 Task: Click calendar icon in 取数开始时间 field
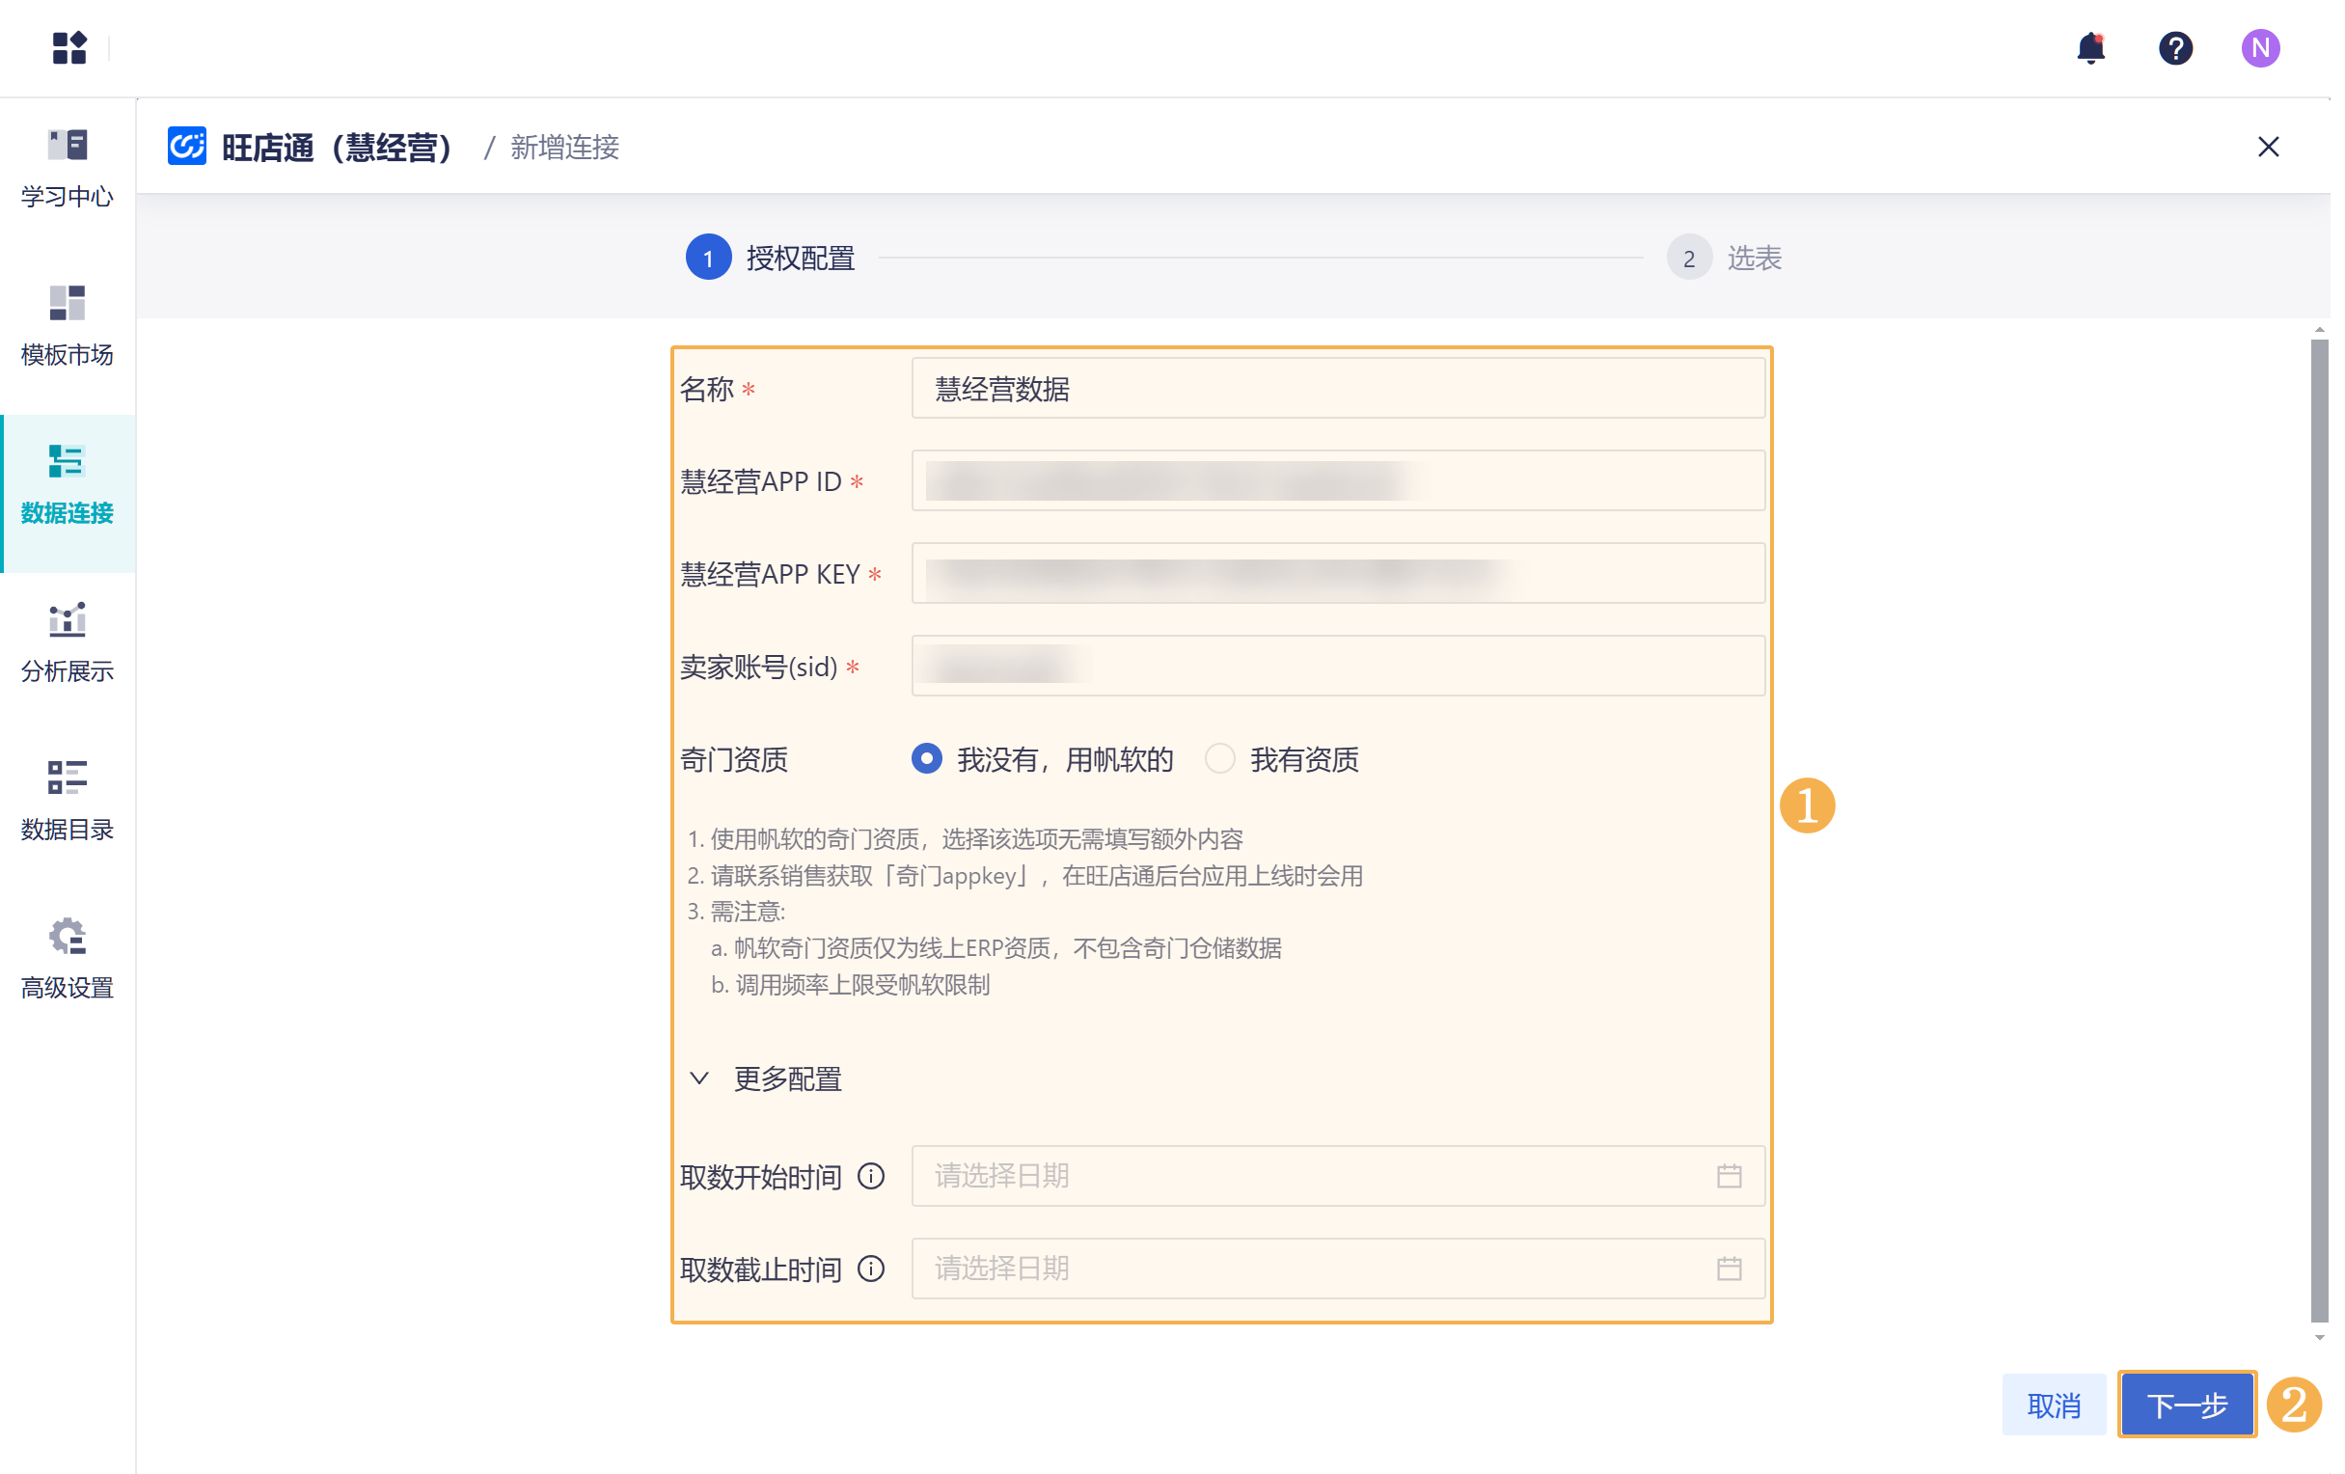coord(1729,1176)
